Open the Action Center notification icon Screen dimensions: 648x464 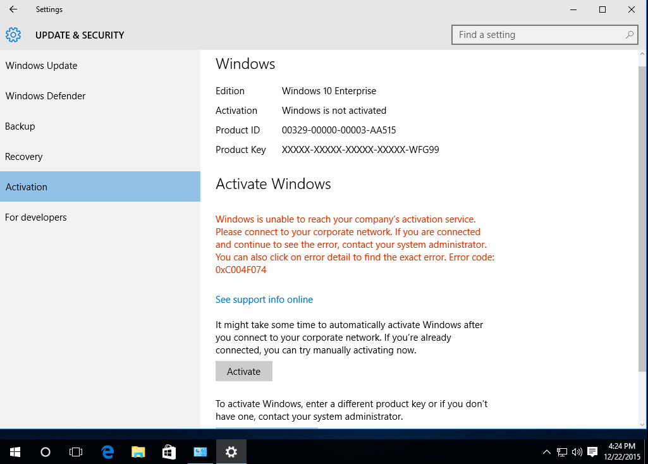tap(592, 451)
